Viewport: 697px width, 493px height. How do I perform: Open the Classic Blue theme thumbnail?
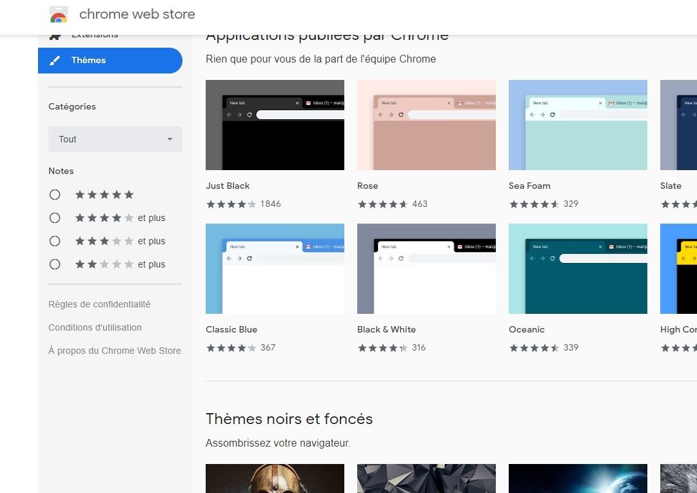pyautogui.click(x=275, y=269)
